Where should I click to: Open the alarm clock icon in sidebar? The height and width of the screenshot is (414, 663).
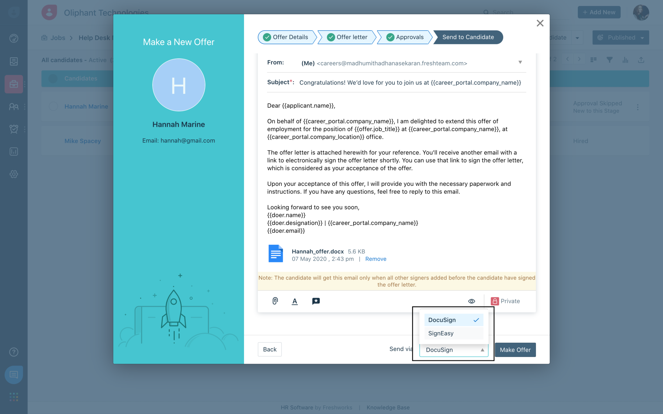click(14, 129)
